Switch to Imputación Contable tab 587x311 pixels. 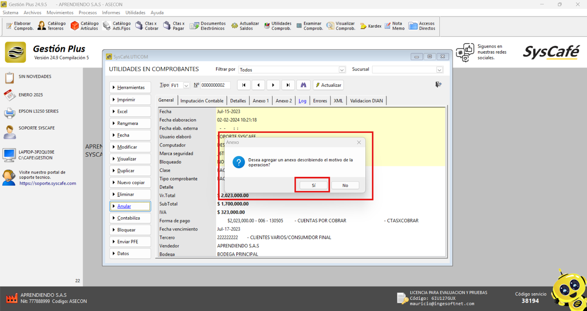(202, 101)
